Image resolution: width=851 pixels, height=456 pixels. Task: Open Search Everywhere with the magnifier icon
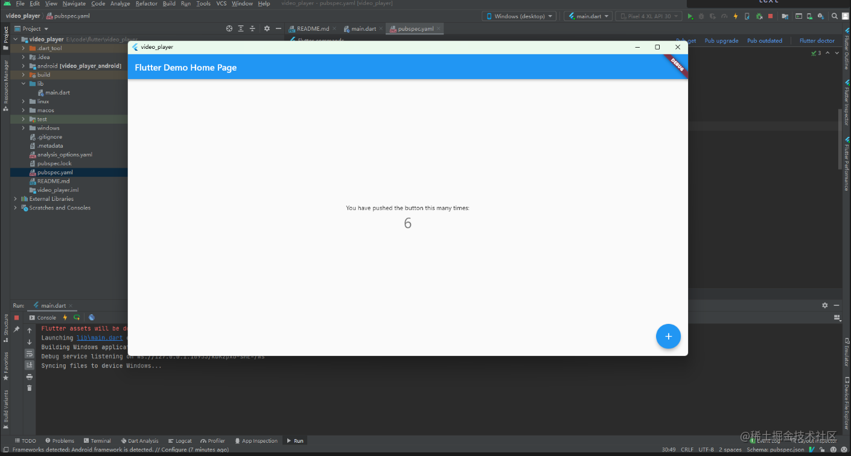click(835, 16)
